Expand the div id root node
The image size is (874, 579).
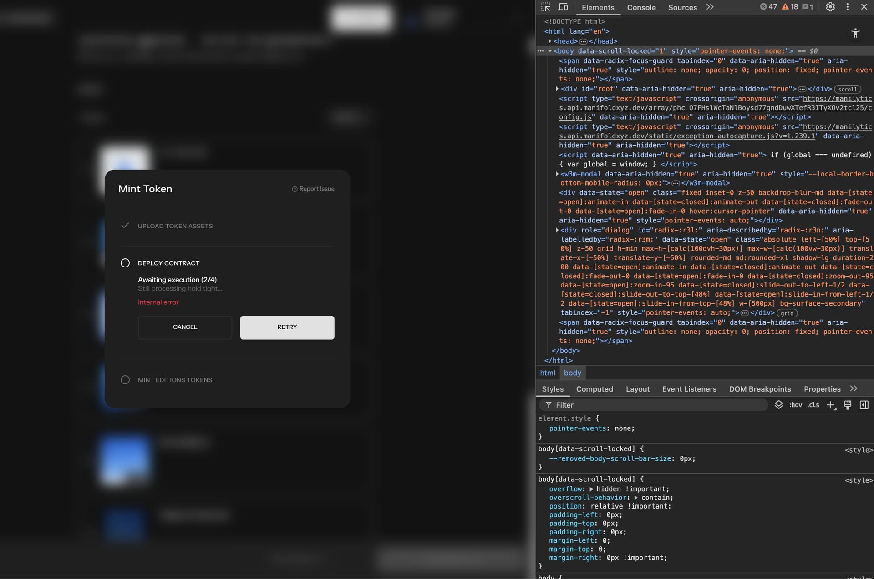pyautogui.click(x=557, y=89)
